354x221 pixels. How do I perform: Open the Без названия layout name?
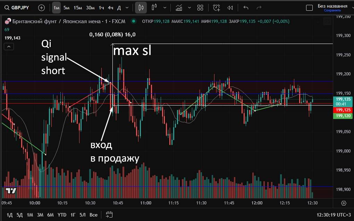coord(332,6)
